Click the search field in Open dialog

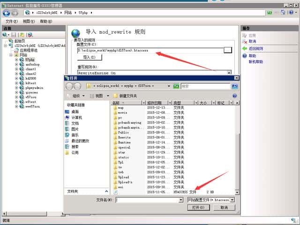click(x=206, y=86)
